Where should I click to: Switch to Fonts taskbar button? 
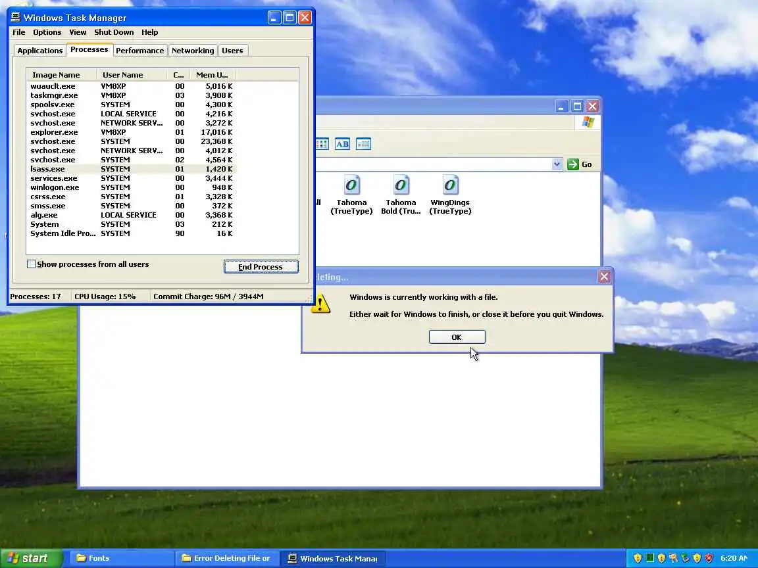[x=122, y=558]
